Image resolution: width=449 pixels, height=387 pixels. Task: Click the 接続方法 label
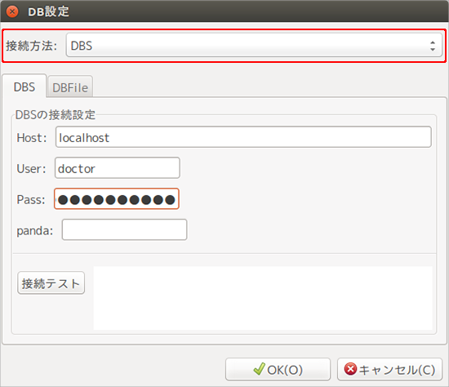[x=32, y=46]
